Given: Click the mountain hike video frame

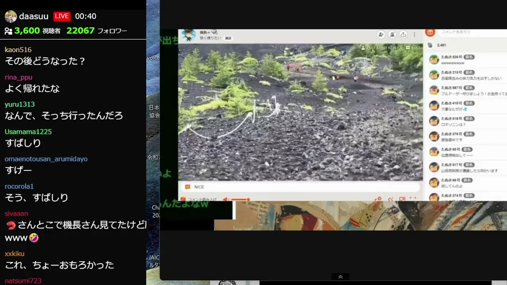Looking at the screenshot, I should tap(300, 112).
